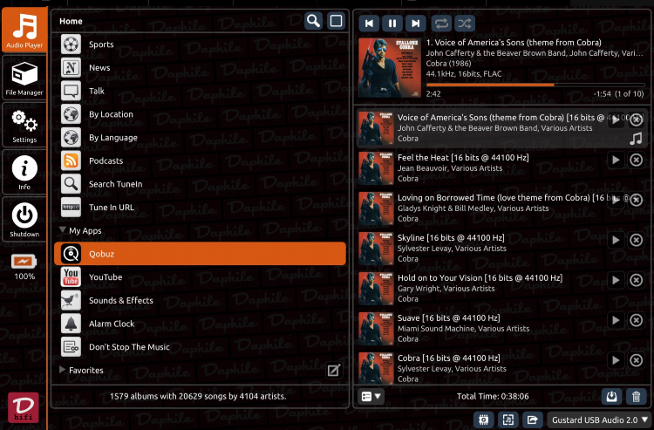Toggle shuffle mode
The height and width of the screenshot is (430, 654).
(x=465, y=24)
